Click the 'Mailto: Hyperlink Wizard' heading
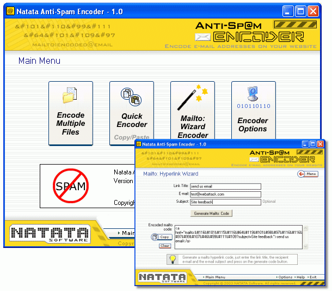Viewport: 332px width, 291px height. [x=171, y=174]
